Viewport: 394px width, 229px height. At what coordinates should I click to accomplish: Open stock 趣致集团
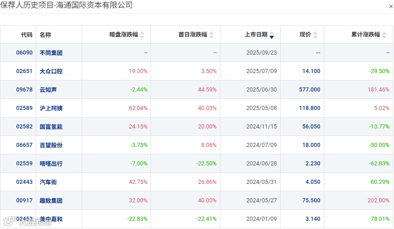pyautogui.click(x=51, y=201)
